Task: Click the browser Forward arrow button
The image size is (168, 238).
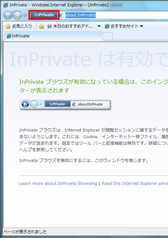Action: click(17, 15)
